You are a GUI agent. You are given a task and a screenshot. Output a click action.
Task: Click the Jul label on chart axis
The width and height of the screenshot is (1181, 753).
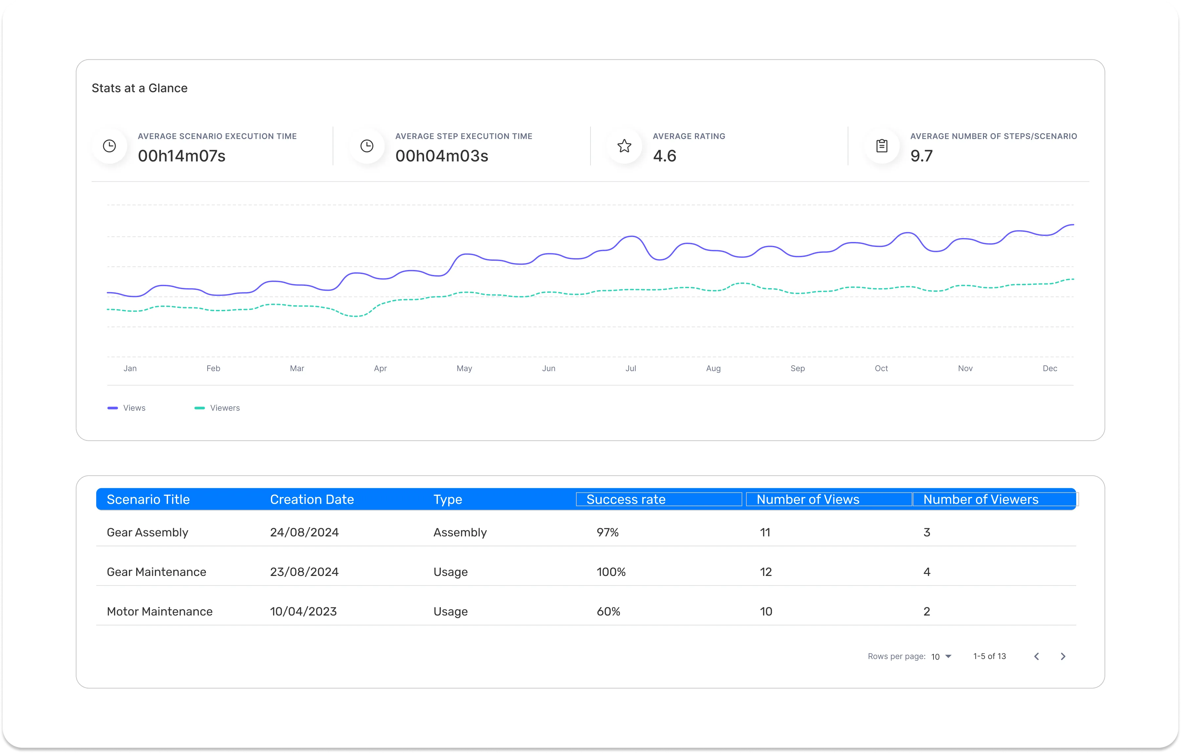pos(631,368)
